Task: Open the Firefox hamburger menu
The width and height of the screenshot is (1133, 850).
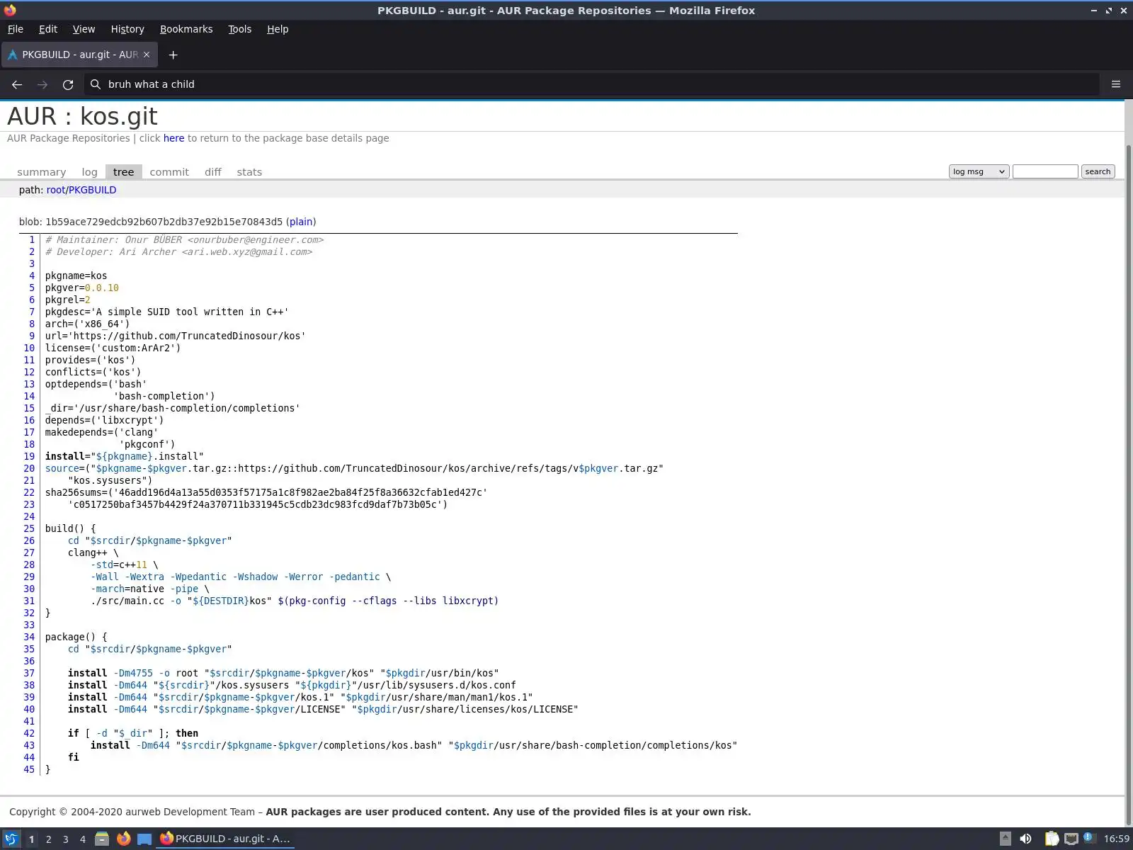Action: [1116, 84]
